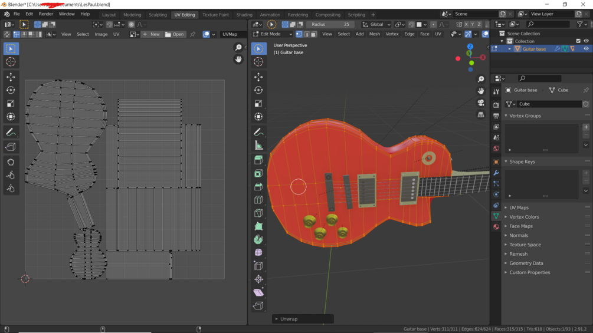Select the UV editor Cursor tool
593x333 pixels.
click(11, 62)
